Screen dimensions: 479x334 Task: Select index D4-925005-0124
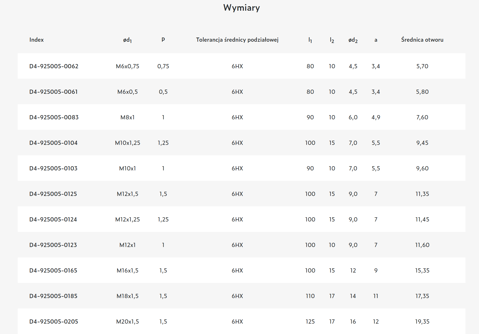tap(53, 219)
